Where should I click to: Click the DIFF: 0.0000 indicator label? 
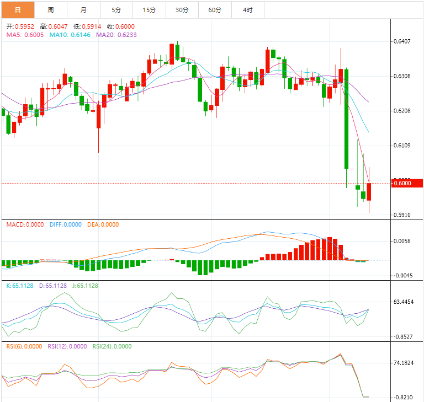(x=66, y=225)
